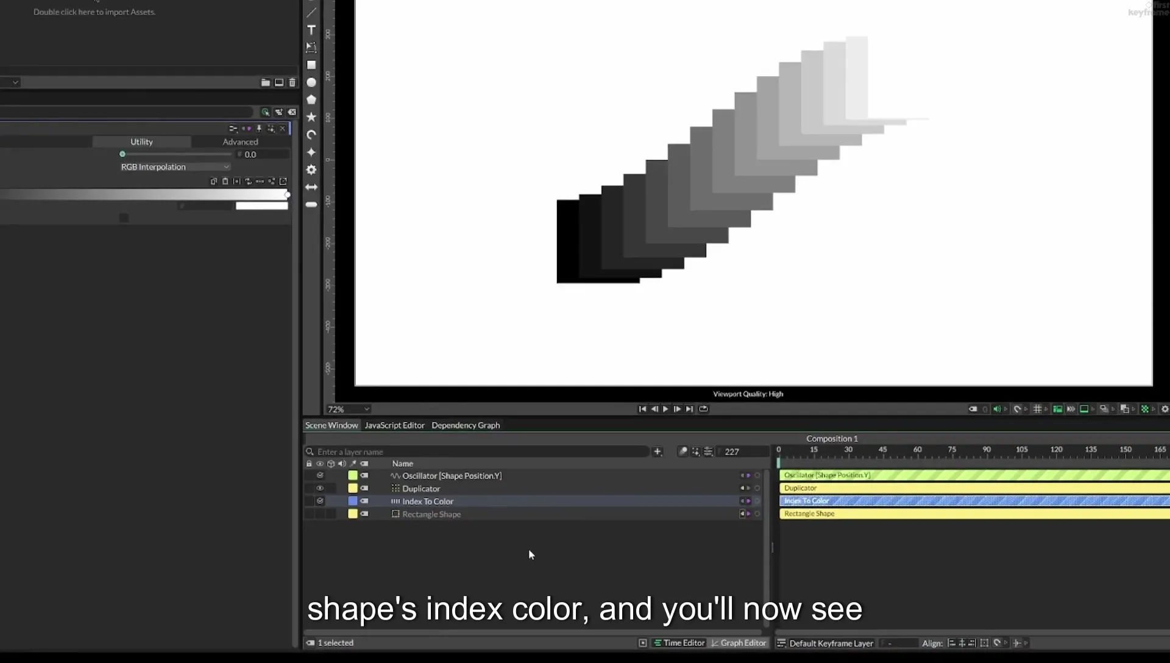Play the composition

pyautogui.click(x=665, y=409)
